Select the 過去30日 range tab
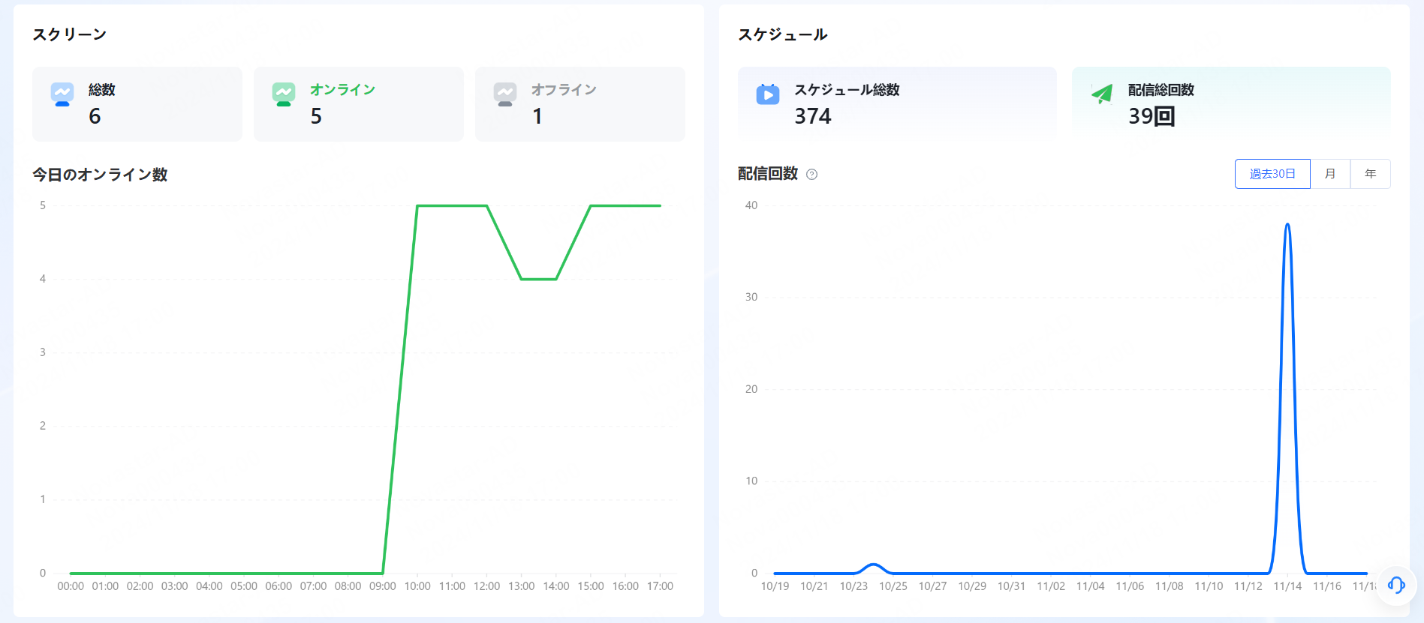Image resolution: width=1424 pixels, height=623 pixels. tap(1272, 174)
